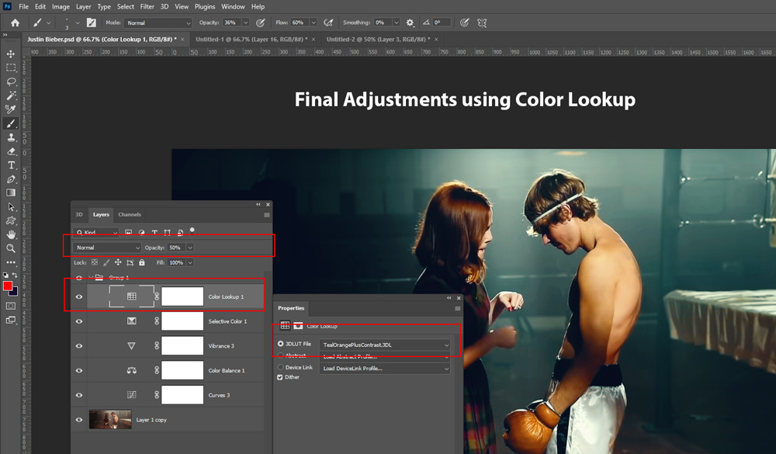Open the layer Opacity 50% slider dropdown
776x454 pixels.
[190, 248]
